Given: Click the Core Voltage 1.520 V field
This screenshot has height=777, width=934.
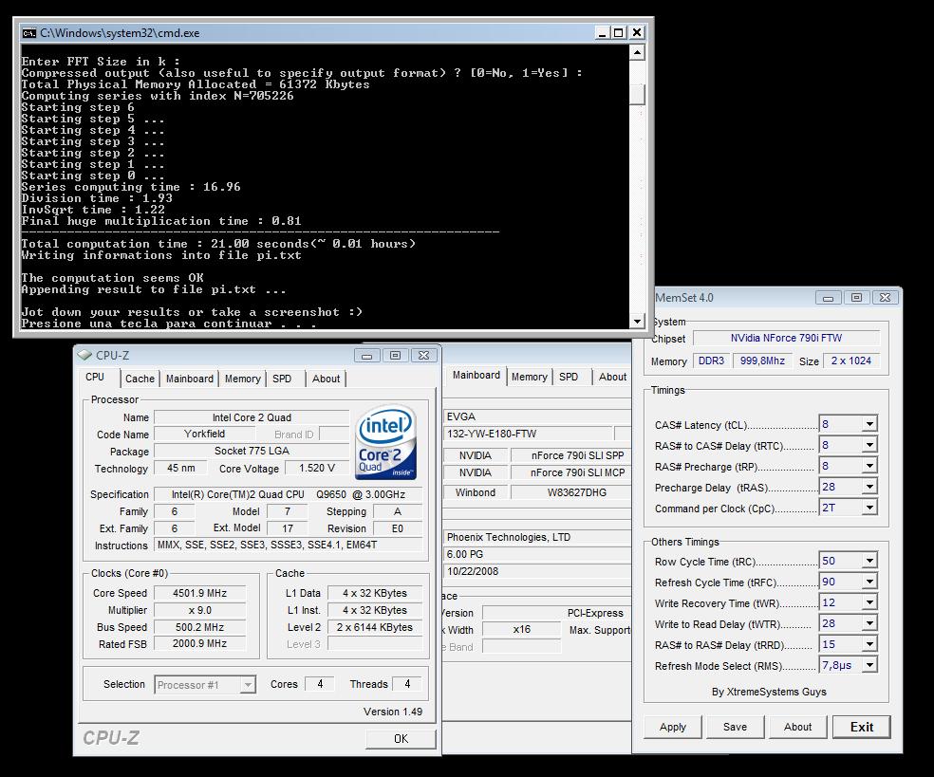Looking at the screenshot, I should pyautogui.click(x=317, y=468).
